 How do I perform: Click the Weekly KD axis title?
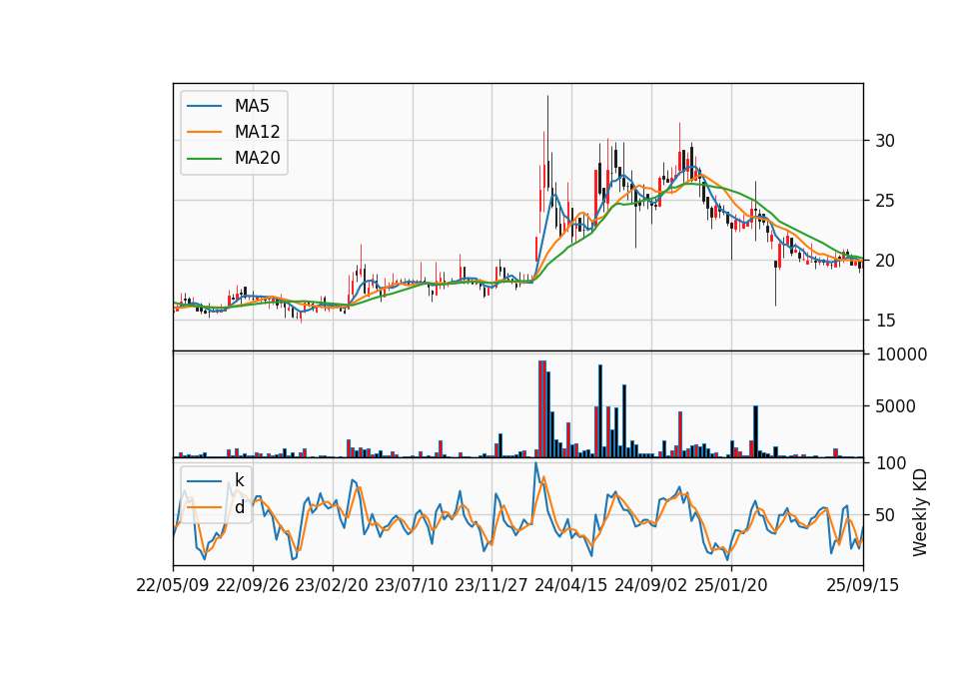[920, 513]
